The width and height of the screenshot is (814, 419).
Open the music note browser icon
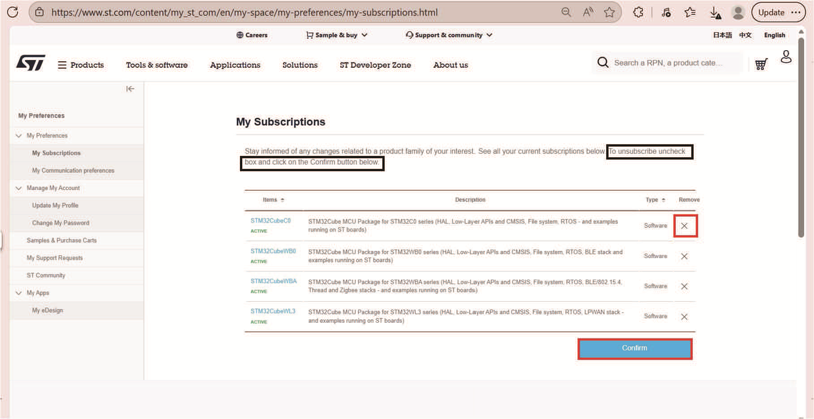click(x=666, y=12)
